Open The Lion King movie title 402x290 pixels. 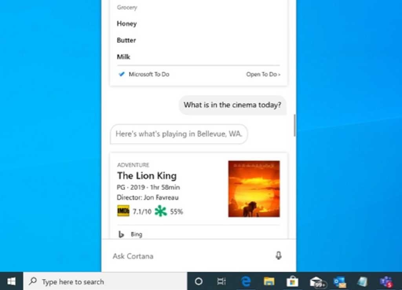point(147,176)
